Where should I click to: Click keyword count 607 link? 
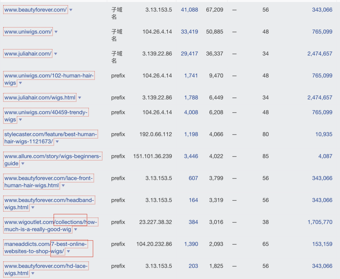coord(193,178)
